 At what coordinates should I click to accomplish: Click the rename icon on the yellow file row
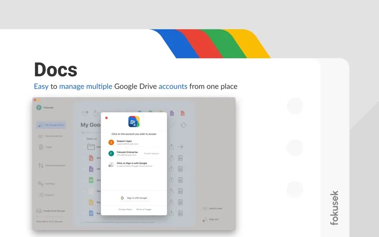tap(180, 202)
